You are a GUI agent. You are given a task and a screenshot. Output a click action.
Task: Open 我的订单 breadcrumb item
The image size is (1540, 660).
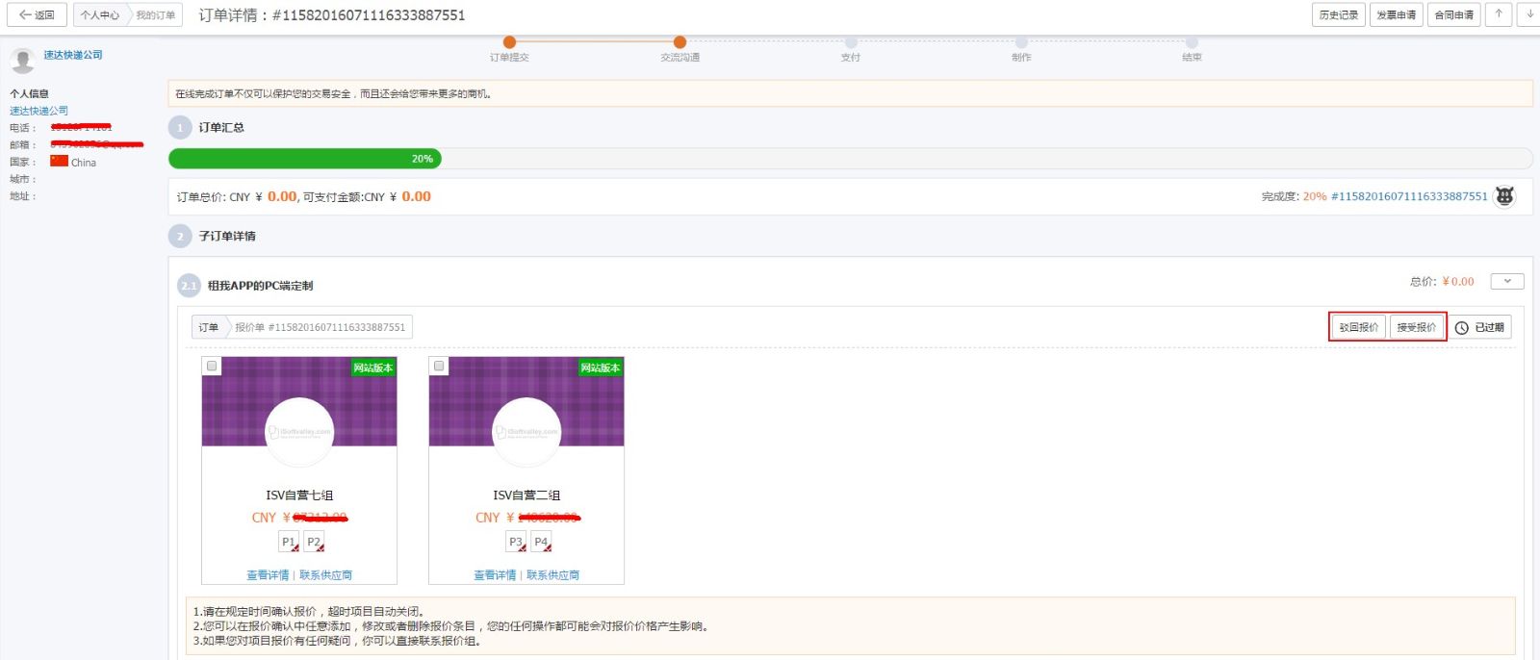coord(155,15)
